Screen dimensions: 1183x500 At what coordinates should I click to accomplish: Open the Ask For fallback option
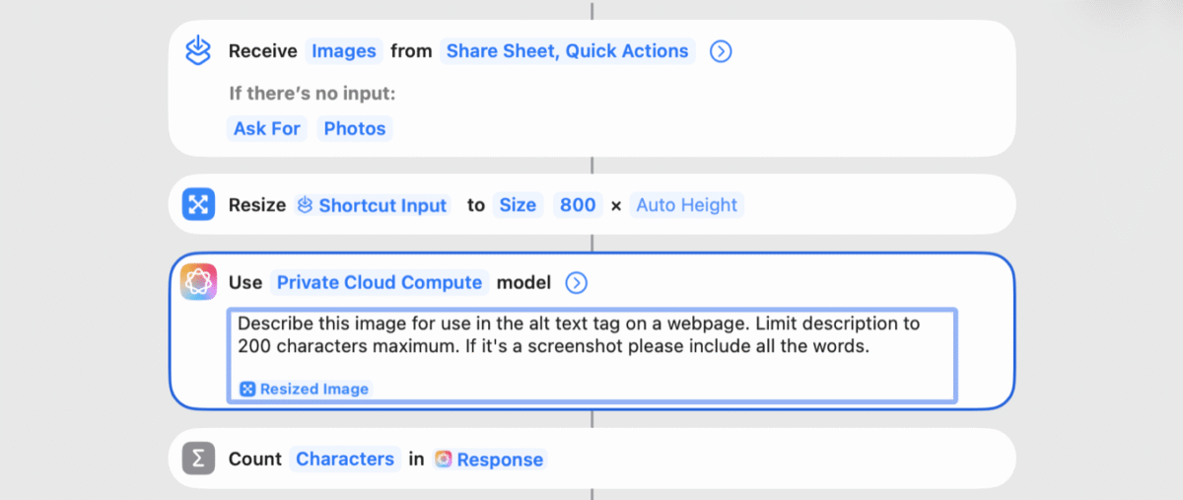[x=266, y=128]
